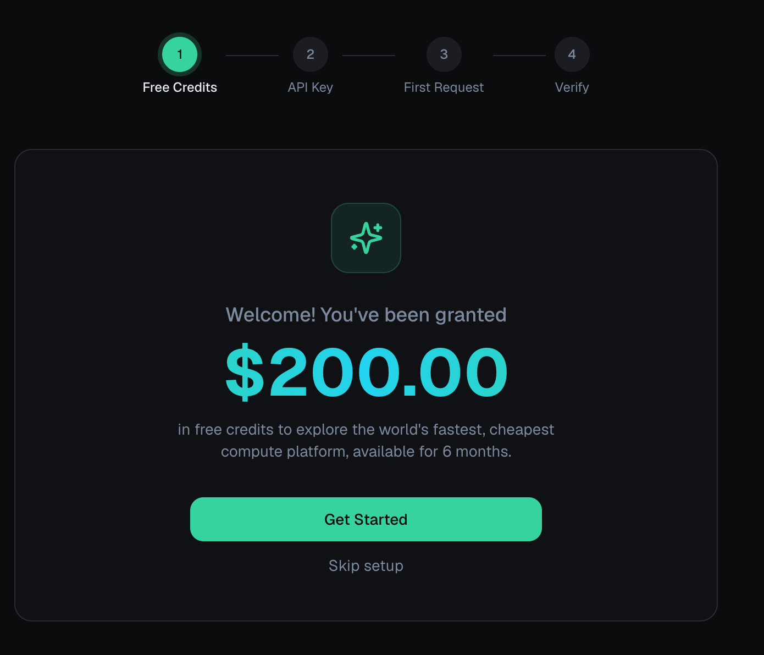Click the $200.00 credit amount
The image size is (764, 655).
(366, 372)
